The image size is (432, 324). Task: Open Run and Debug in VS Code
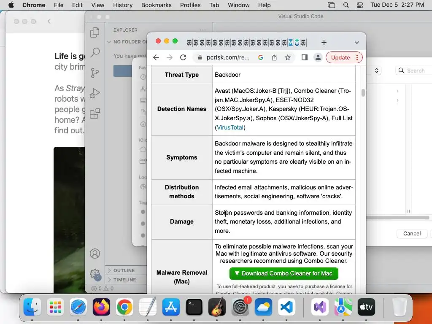click(95, 93)
